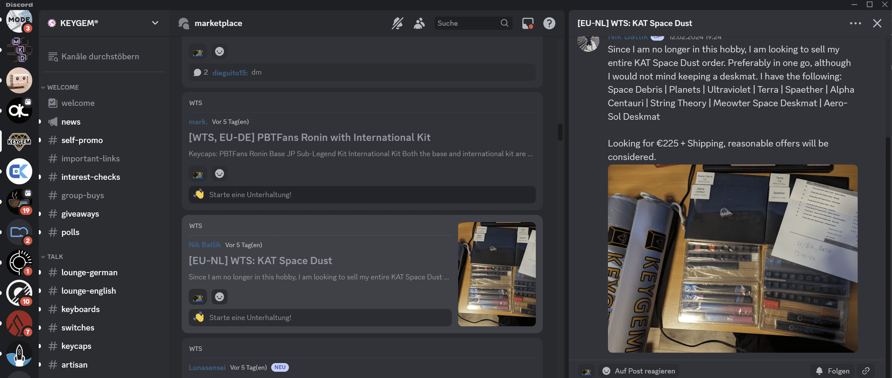This screenshot has height=378, width=892.
Task: Start conversation on KAT Space Dust post
Action: pyautogui.click(x=320, y=318)
